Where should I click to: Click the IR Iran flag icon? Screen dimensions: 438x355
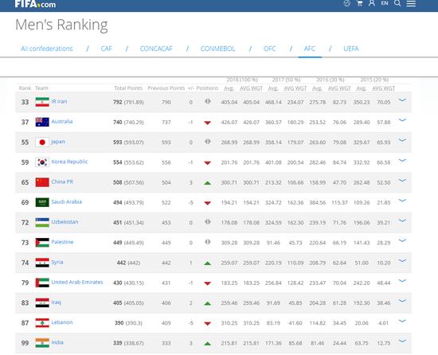tap(42, 102)
